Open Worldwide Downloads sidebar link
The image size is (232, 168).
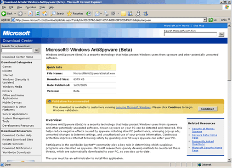tap(17, 152)
